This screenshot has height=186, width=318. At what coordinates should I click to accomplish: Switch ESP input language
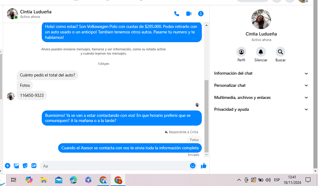point(277,180)
